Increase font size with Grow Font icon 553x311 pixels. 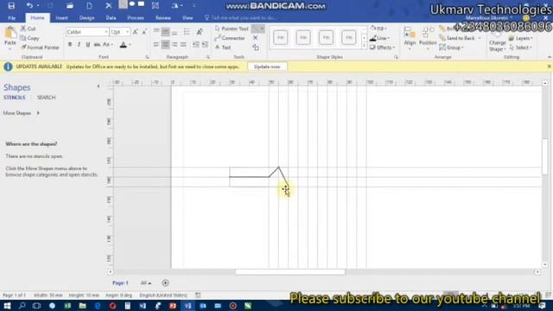click(x=135, y=32)
